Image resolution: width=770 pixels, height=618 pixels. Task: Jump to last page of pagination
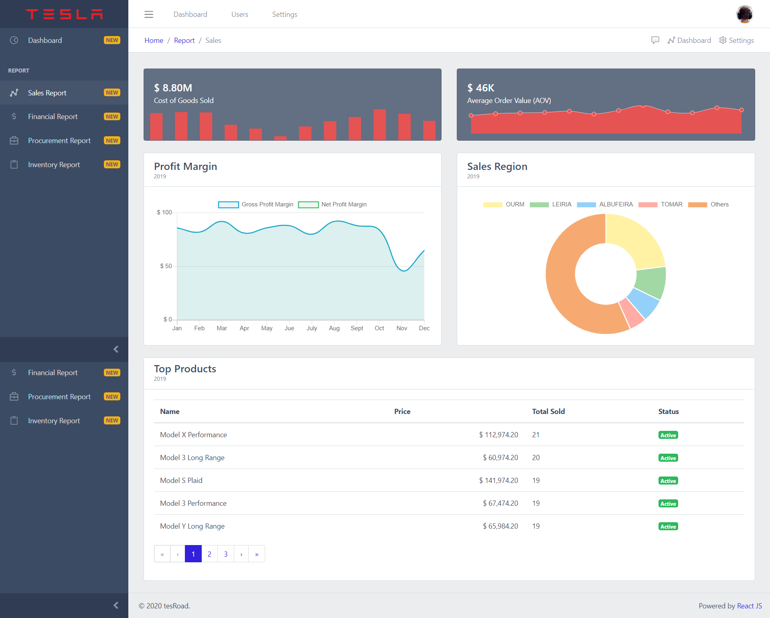coord(257,554)
